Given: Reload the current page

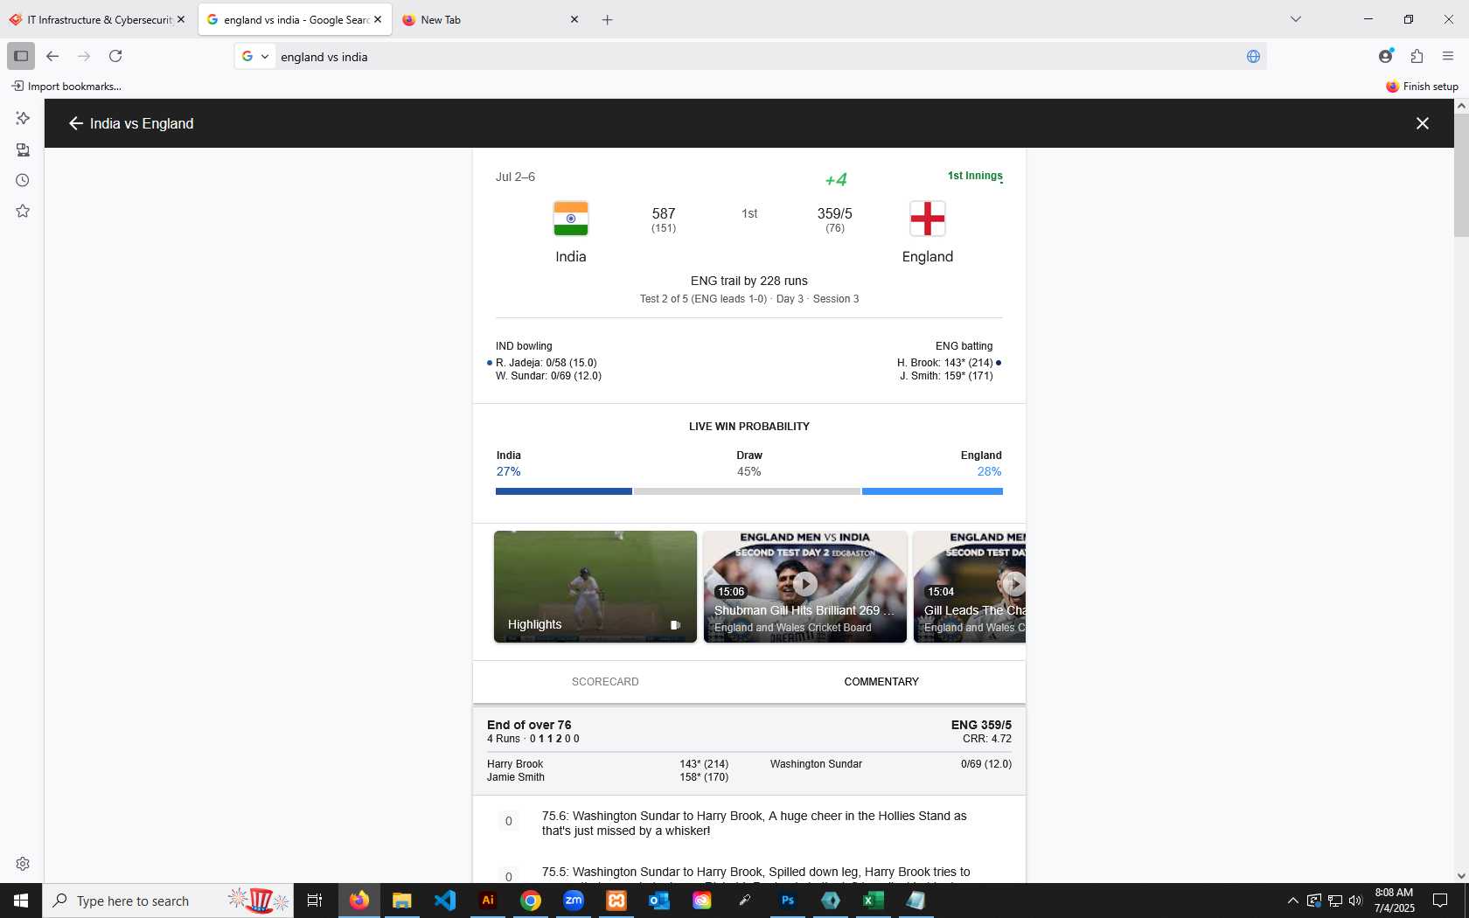Looking at the screenshot, I should (x=115, y=56).
